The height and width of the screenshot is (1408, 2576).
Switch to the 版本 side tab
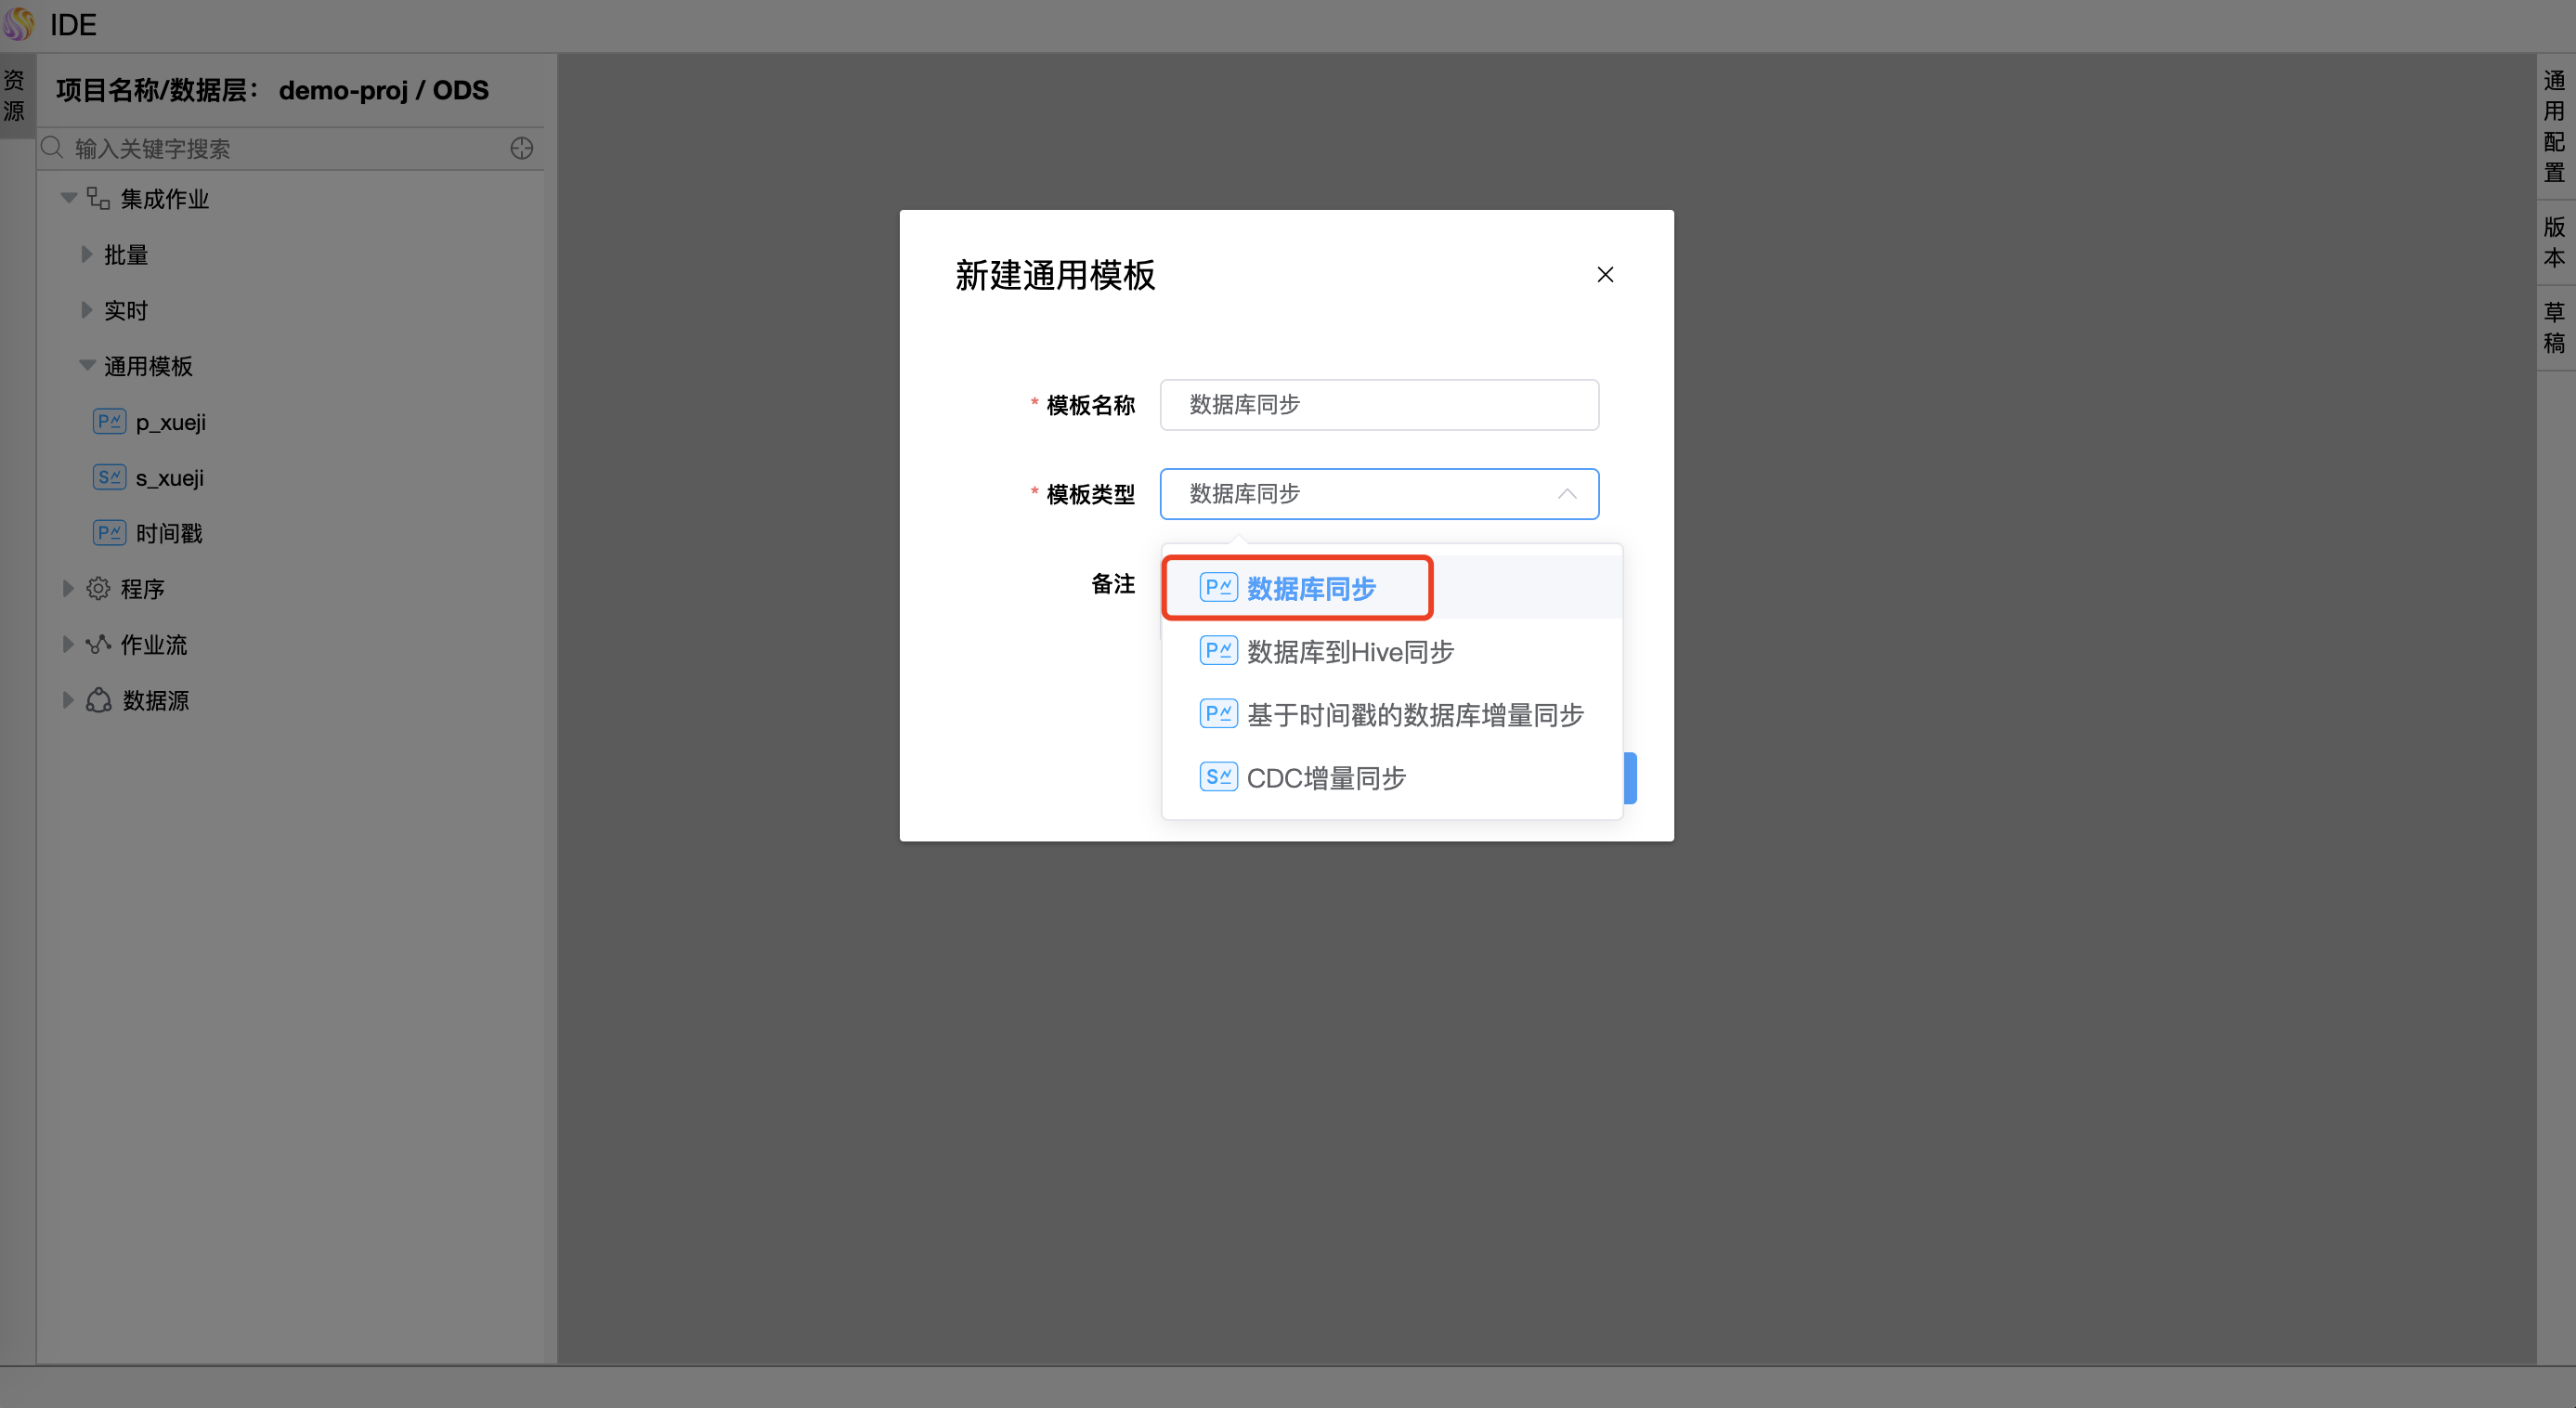[2553, 242]
